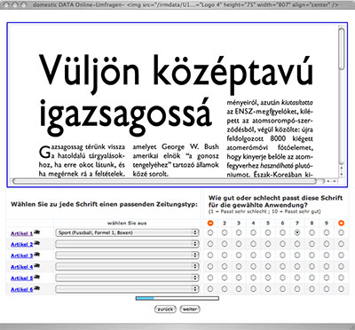Click the orange minus icon in rating header
Viewport: 355px width, 330px height.
210,224
